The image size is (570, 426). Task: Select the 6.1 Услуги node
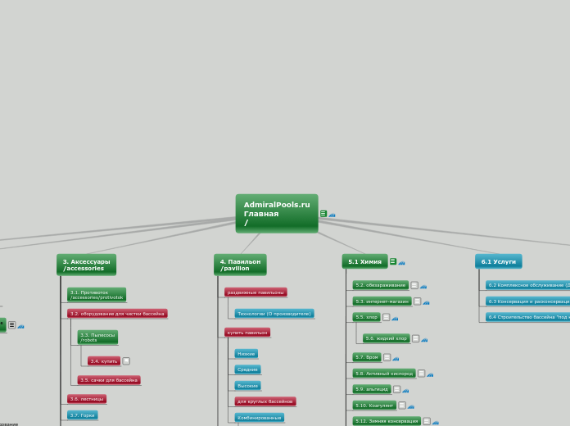point(499,261)
